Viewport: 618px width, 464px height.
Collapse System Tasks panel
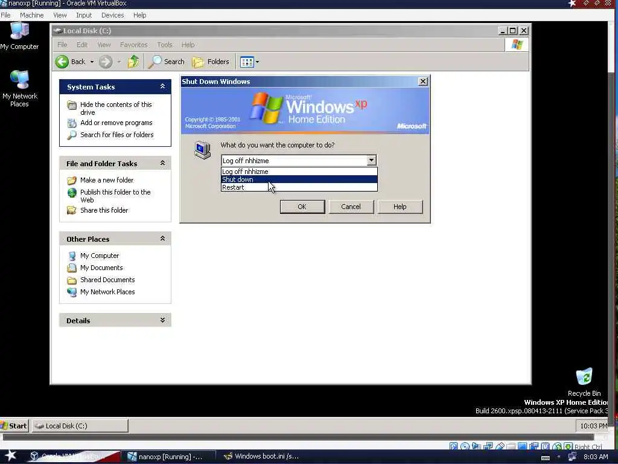tap(162, 86)
